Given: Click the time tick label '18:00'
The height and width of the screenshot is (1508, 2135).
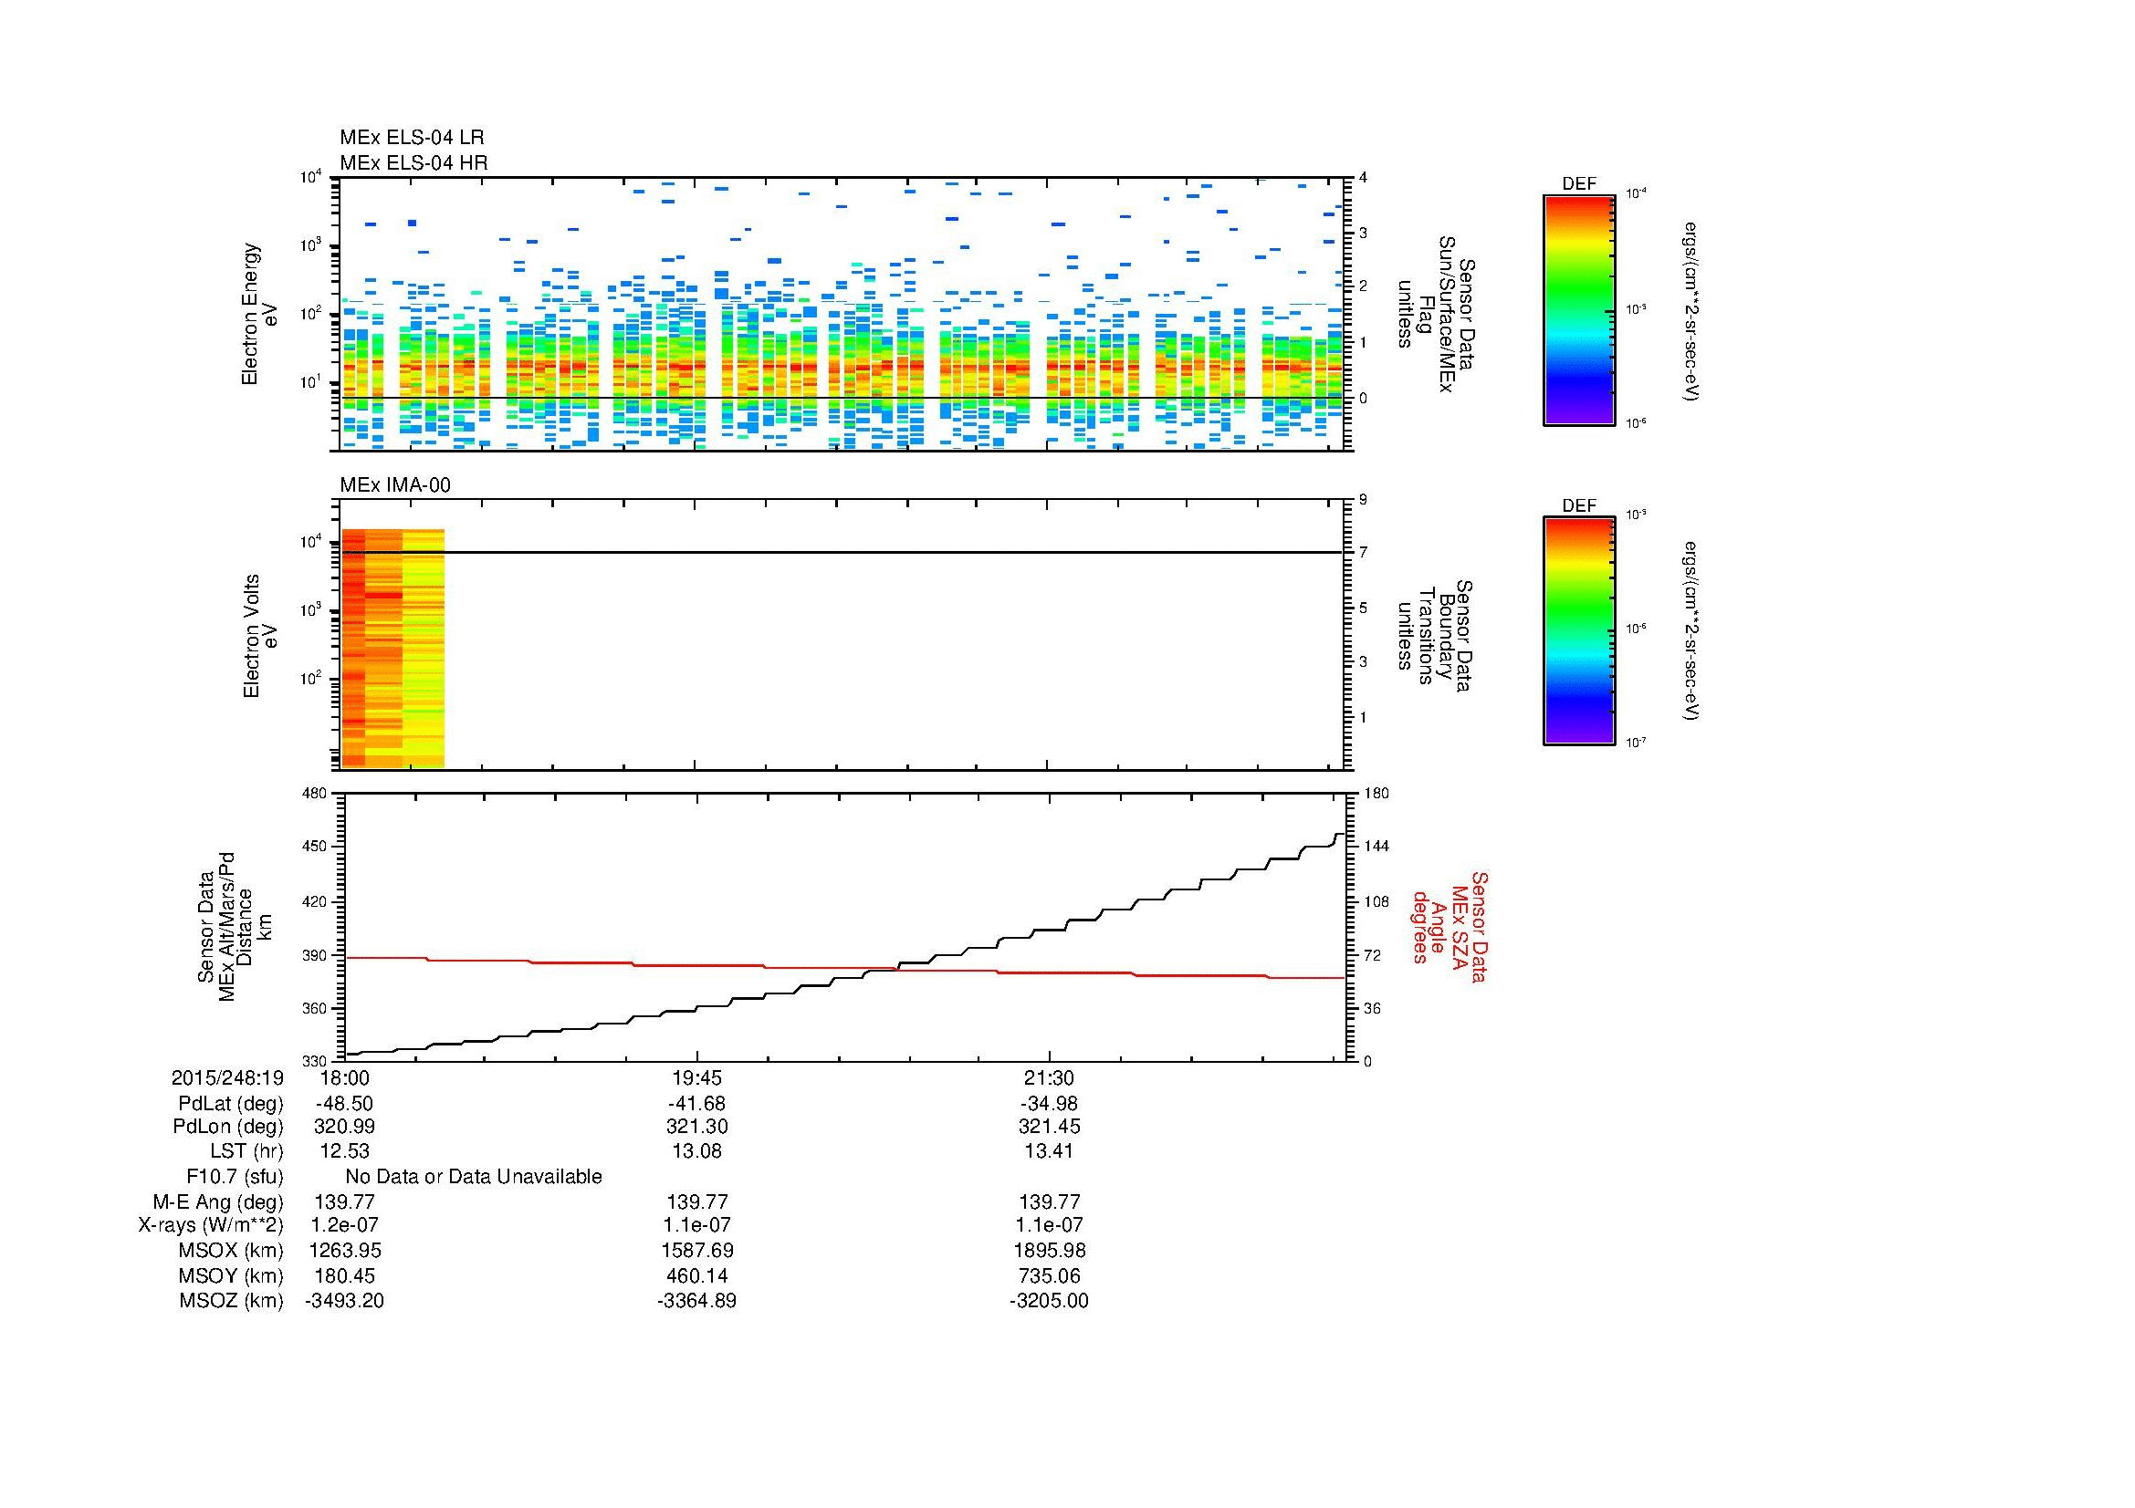Looking at the screenshot, I should click(x=344, y=1077).
